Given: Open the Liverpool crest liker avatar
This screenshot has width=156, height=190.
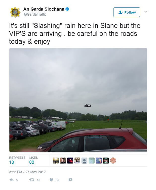Looking at the screenshot, I should (x=106, y=160).
